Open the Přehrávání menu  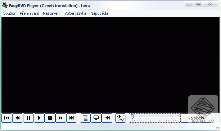(29, 13)
